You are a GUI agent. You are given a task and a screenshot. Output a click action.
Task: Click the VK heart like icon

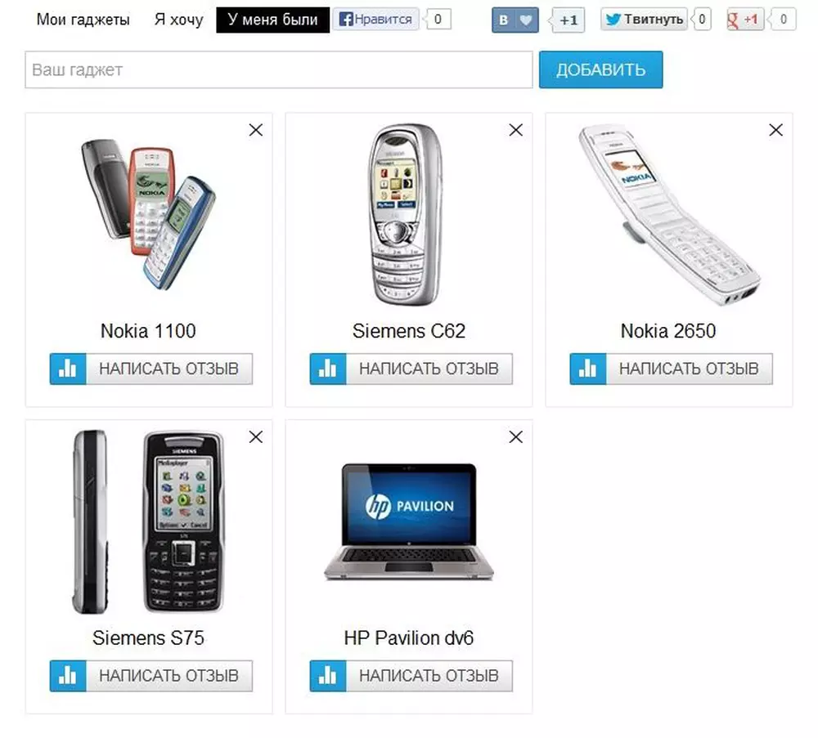527,20
